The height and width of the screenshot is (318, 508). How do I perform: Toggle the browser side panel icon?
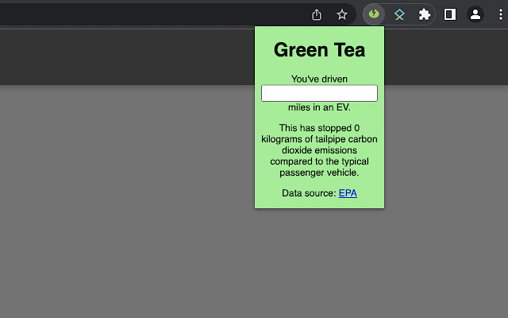click(450, 14)
